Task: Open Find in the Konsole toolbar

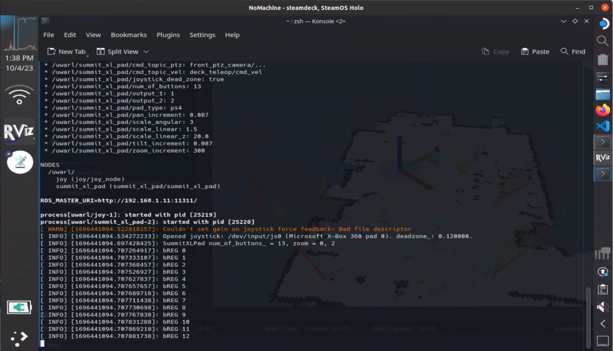Action: tap(573, 52)
